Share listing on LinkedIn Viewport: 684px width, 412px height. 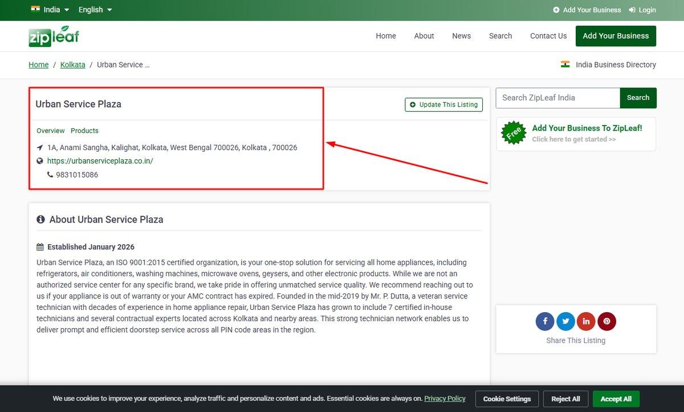point(586,321)
